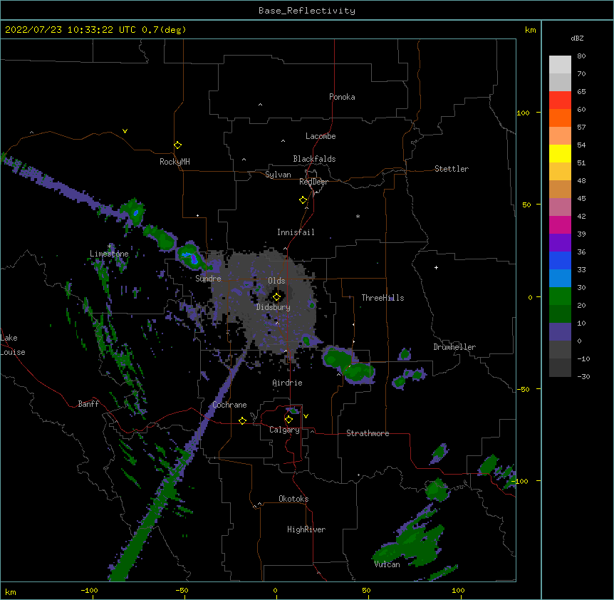
Task: Pick the 54-51 dBZ yellow swatch
Action: coord(560,153)
